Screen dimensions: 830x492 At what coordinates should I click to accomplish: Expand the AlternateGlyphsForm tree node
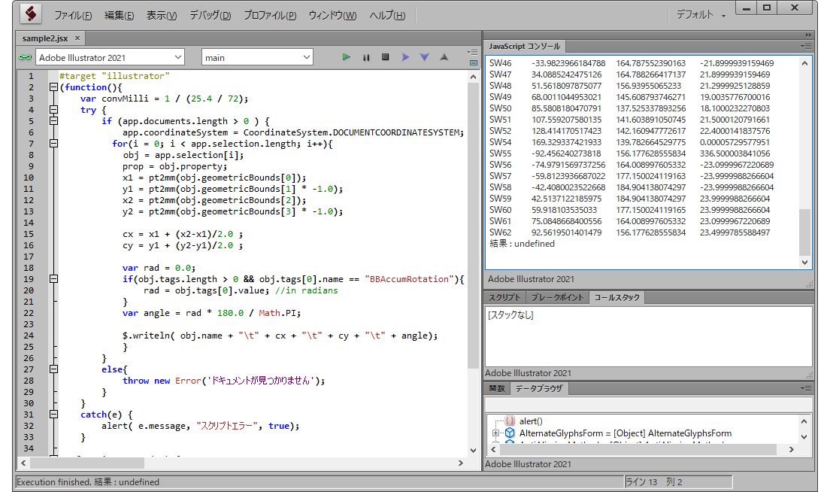[x=494, y=432]
